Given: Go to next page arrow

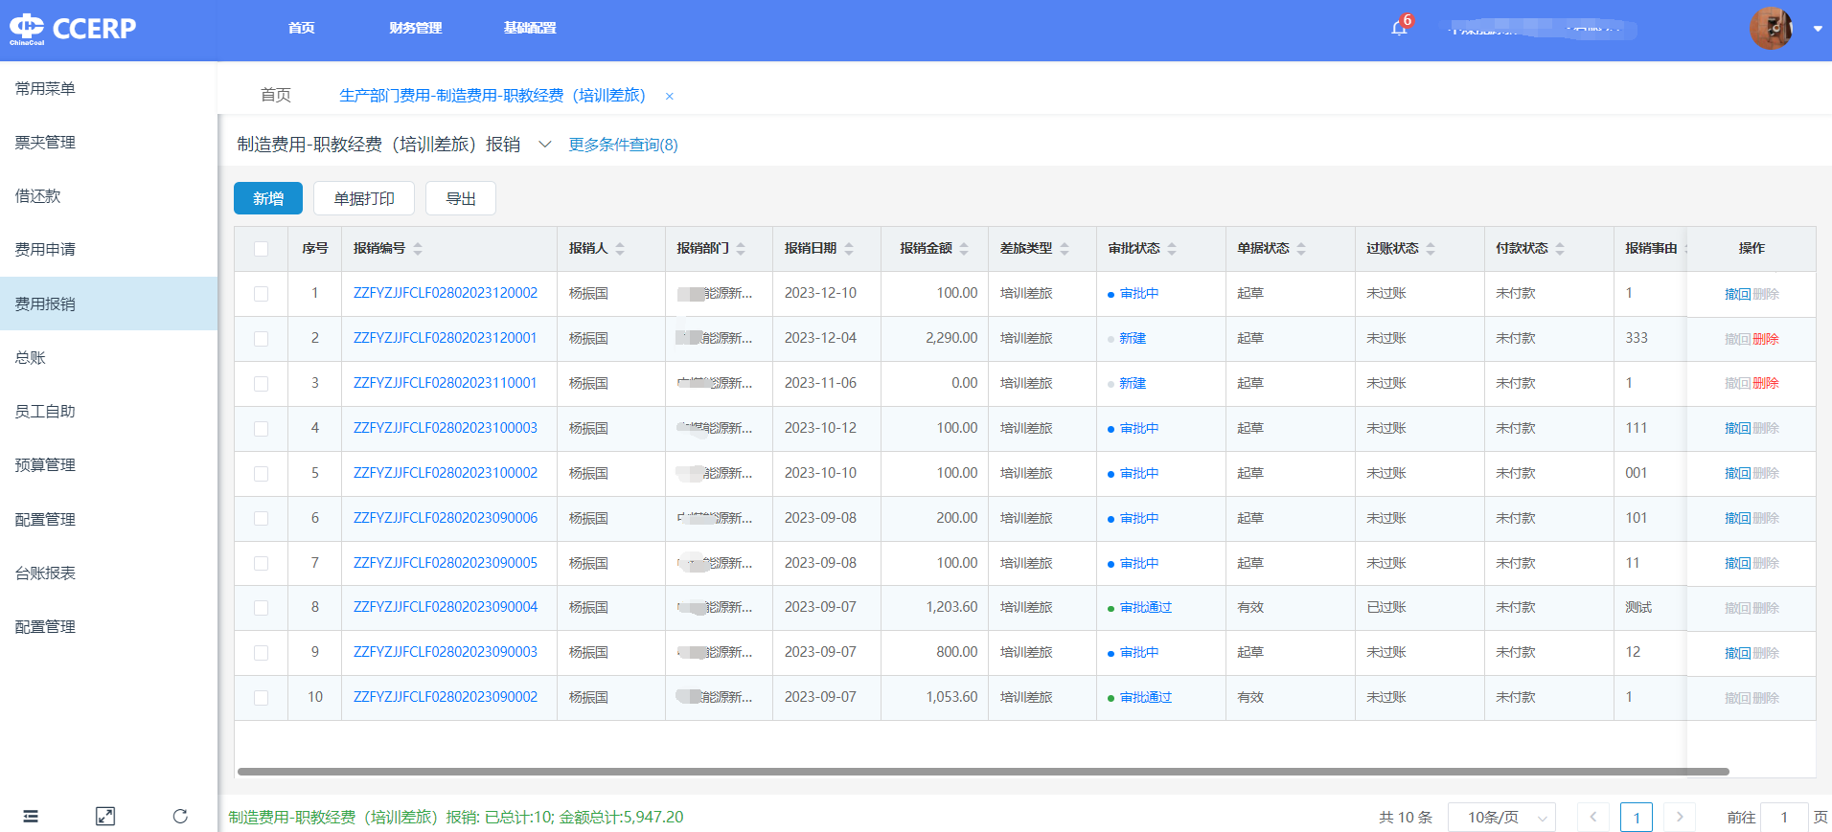Looking at the screenshot, I should pyautogui.click(x=1680, y=817).
